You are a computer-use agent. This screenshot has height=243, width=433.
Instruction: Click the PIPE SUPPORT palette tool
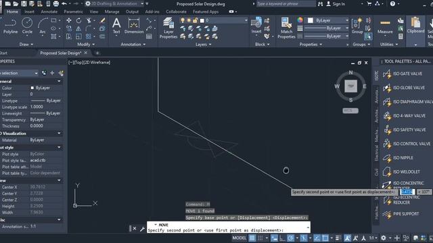[x=401, y=214]
